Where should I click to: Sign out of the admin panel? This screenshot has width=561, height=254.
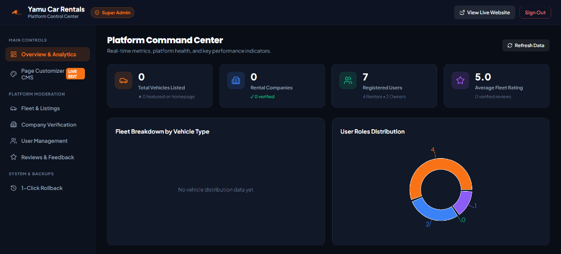coord(535,13)
